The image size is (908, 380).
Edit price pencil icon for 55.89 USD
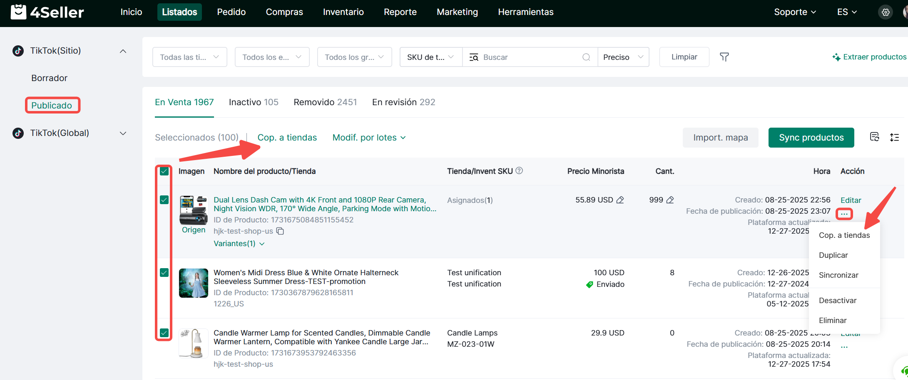coord(620,200)
